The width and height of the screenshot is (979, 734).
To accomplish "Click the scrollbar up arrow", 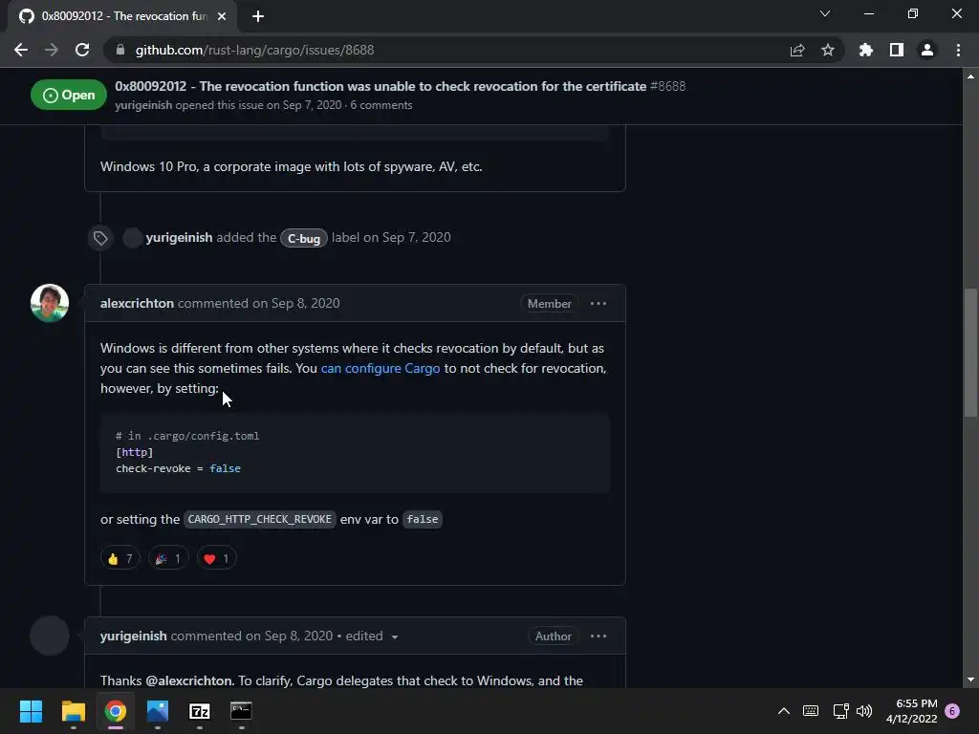I will (x=970, y=76).
